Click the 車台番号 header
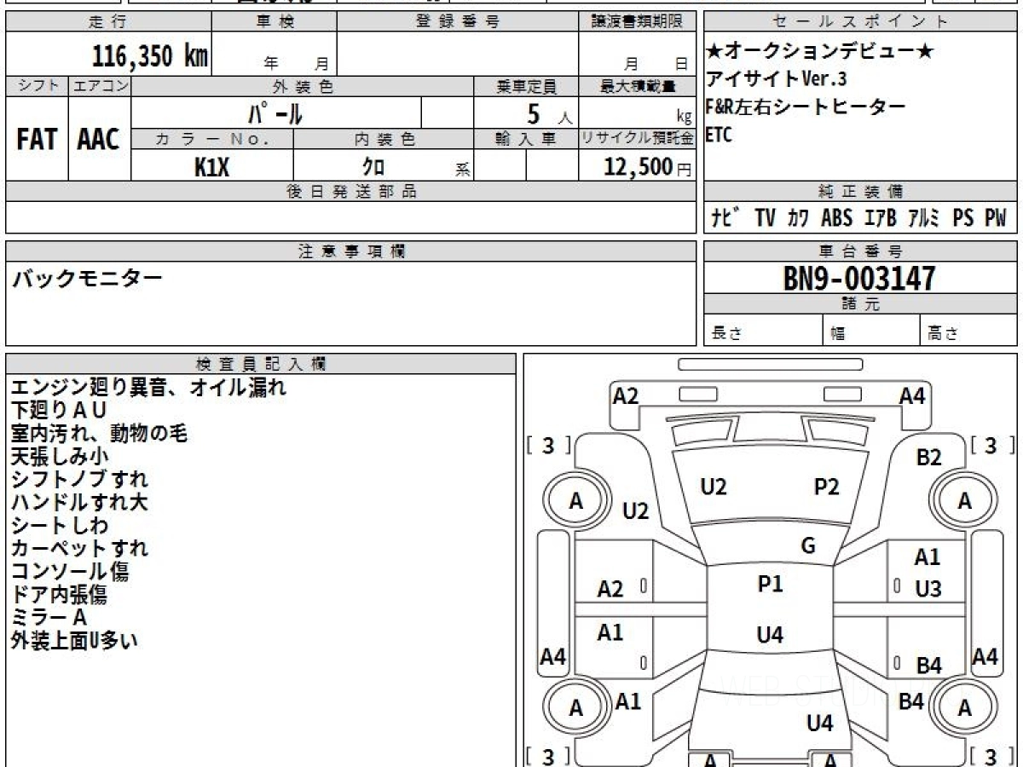The image size is (1023, 767). 861,251
